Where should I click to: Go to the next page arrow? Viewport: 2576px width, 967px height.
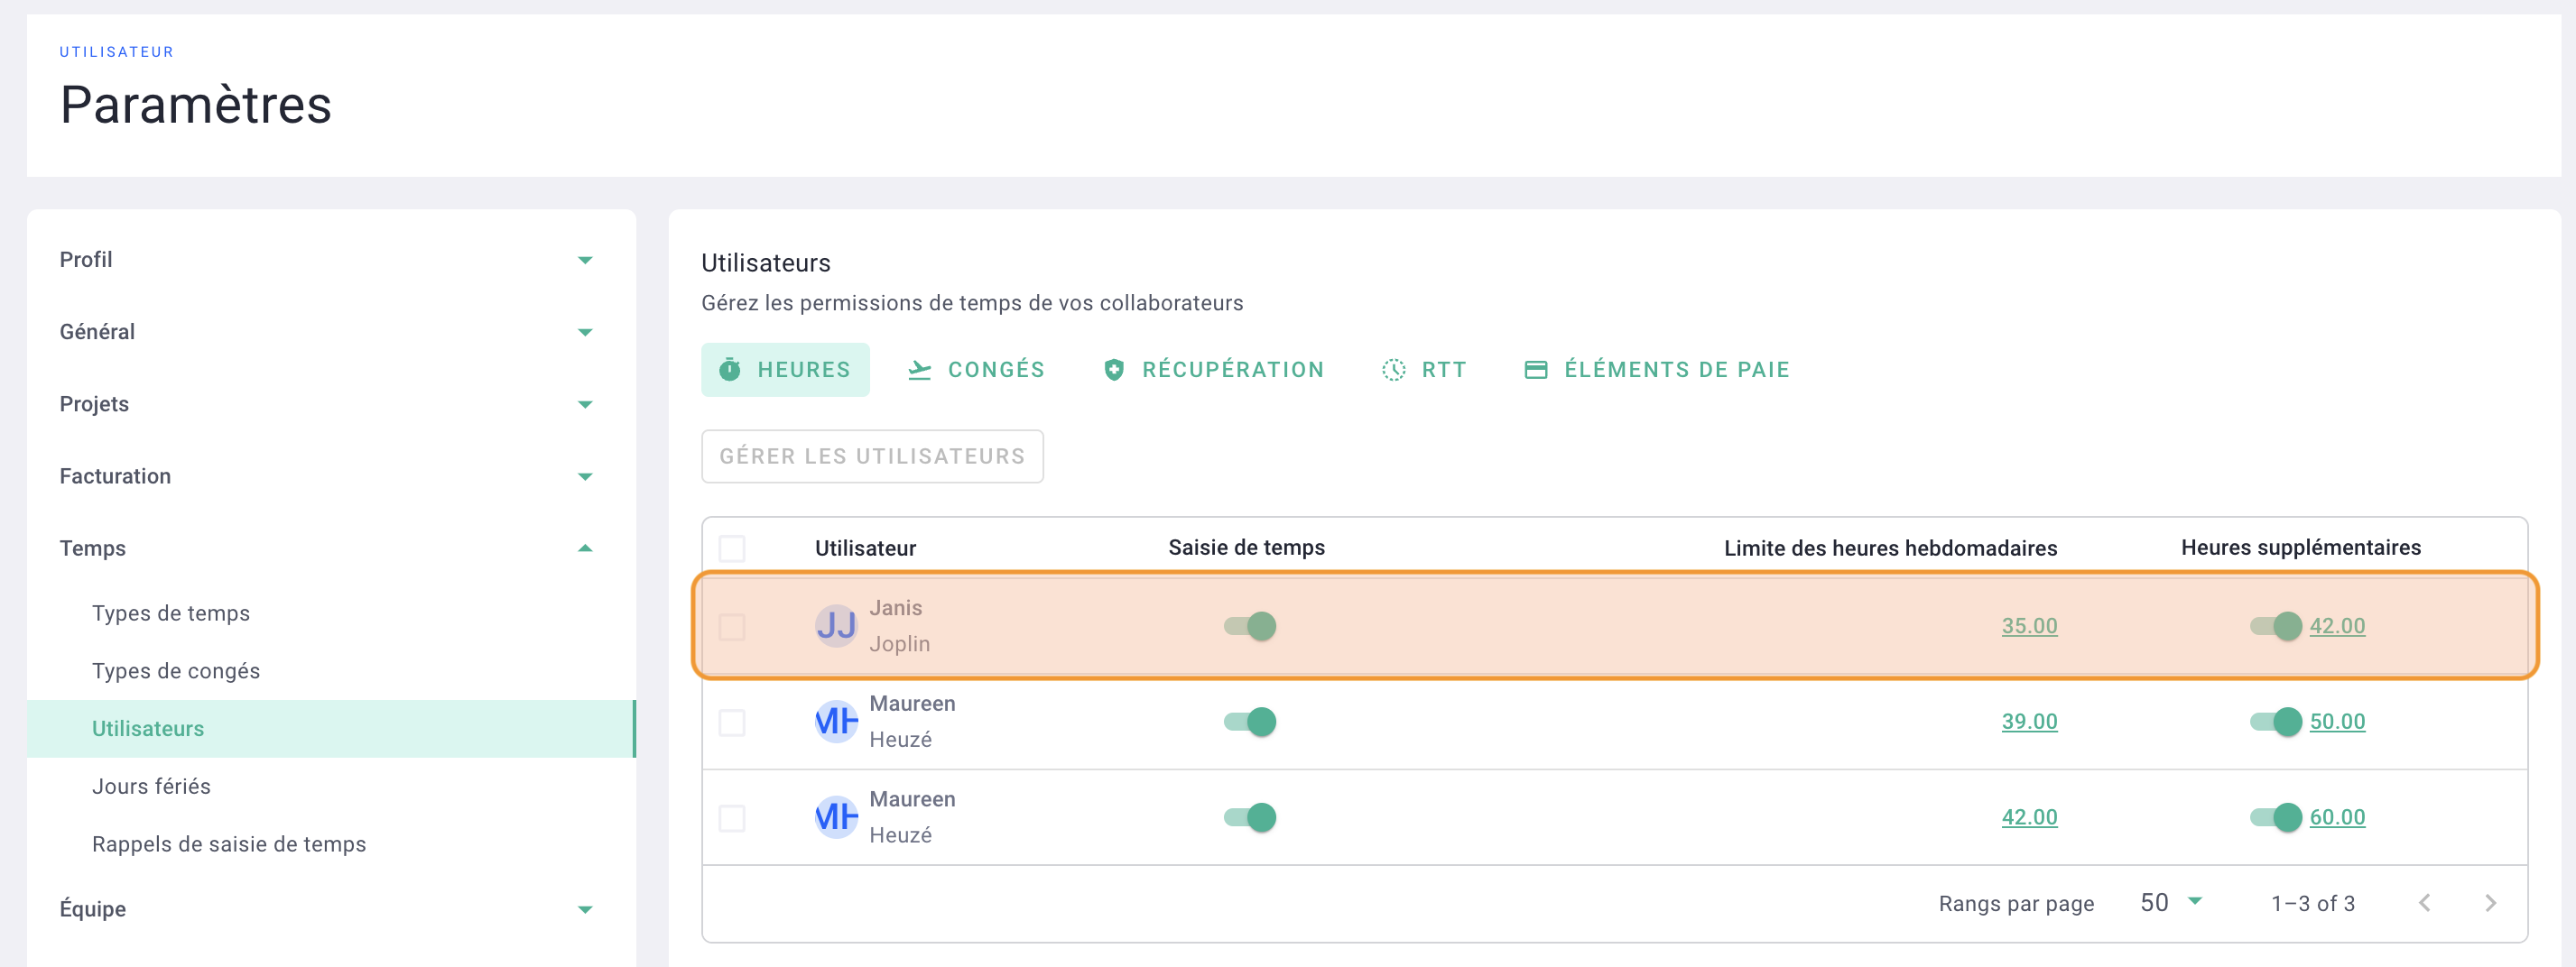coord(2490,903)
